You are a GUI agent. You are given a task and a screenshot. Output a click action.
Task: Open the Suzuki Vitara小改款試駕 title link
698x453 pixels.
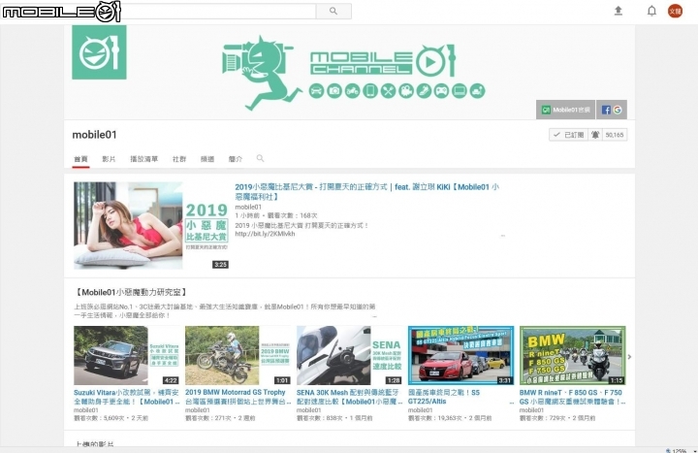(126, 397)
